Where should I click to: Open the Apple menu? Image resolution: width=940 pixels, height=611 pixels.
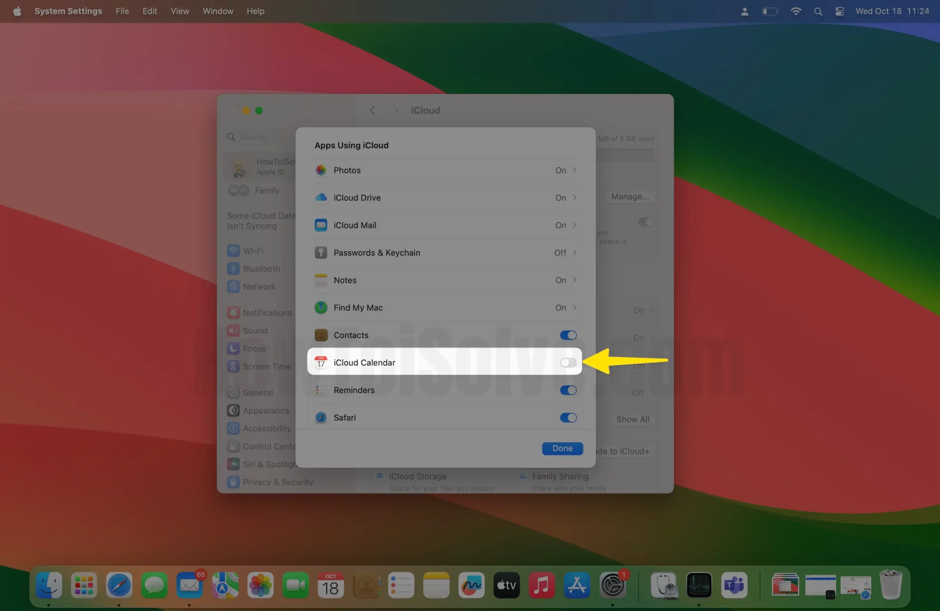click(17, 11)
